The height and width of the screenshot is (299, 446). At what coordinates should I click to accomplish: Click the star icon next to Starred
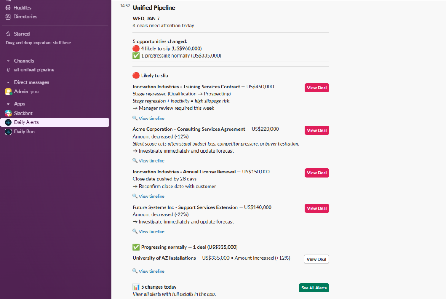(8, 34)
